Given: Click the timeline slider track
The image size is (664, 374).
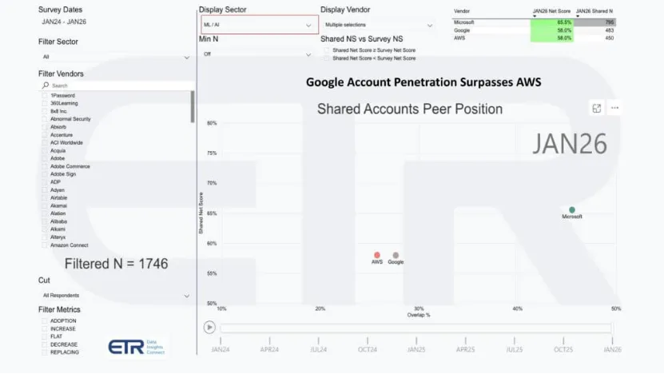Looking at the screenshot, I should [x=415, y=327].
